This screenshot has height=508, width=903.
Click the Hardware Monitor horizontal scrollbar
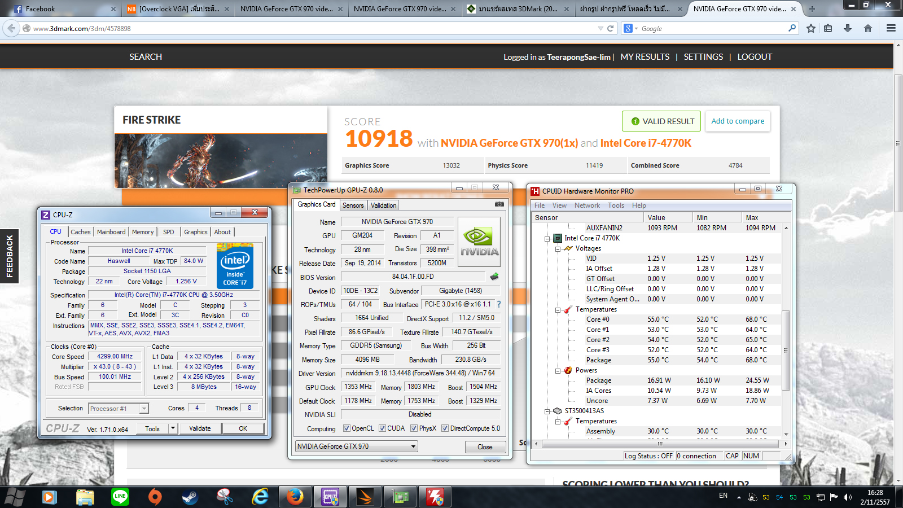point(660,444)
